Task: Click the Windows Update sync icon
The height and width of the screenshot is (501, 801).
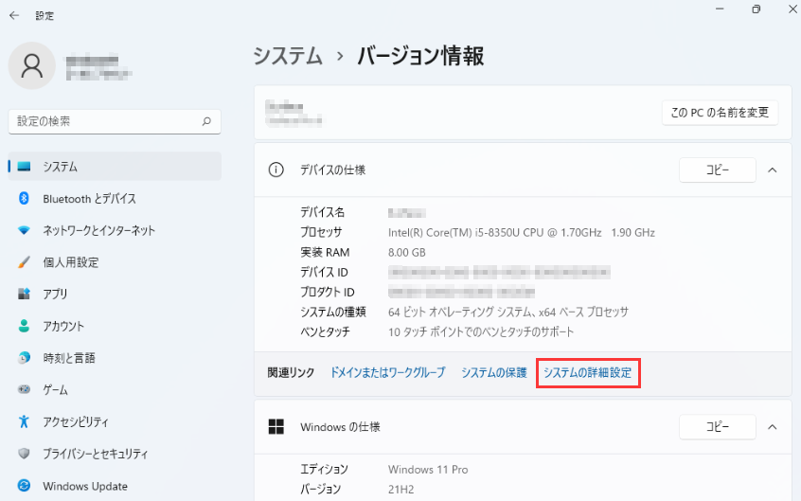Action: [24, 485]
